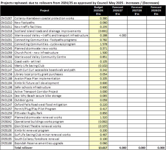Select South Collaroy foreshore renewal
This screenshot has width=166, height=150.
click(37, 139)
